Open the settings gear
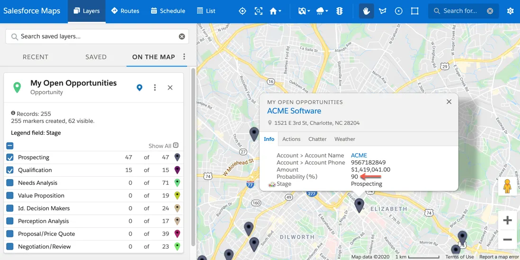Viewport: 520px width, 260px height. (x=511, y=11)
